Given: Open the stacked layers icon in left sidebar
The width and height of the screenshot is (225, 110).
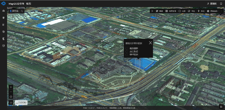Looking at the screenshot, I should [3, 18].
